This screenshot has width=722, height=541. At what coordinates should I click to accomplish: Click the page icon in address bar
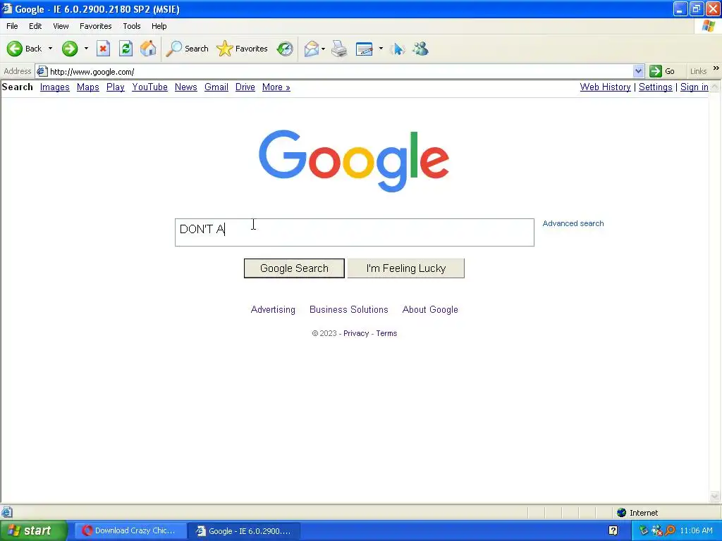coord(42,71)
